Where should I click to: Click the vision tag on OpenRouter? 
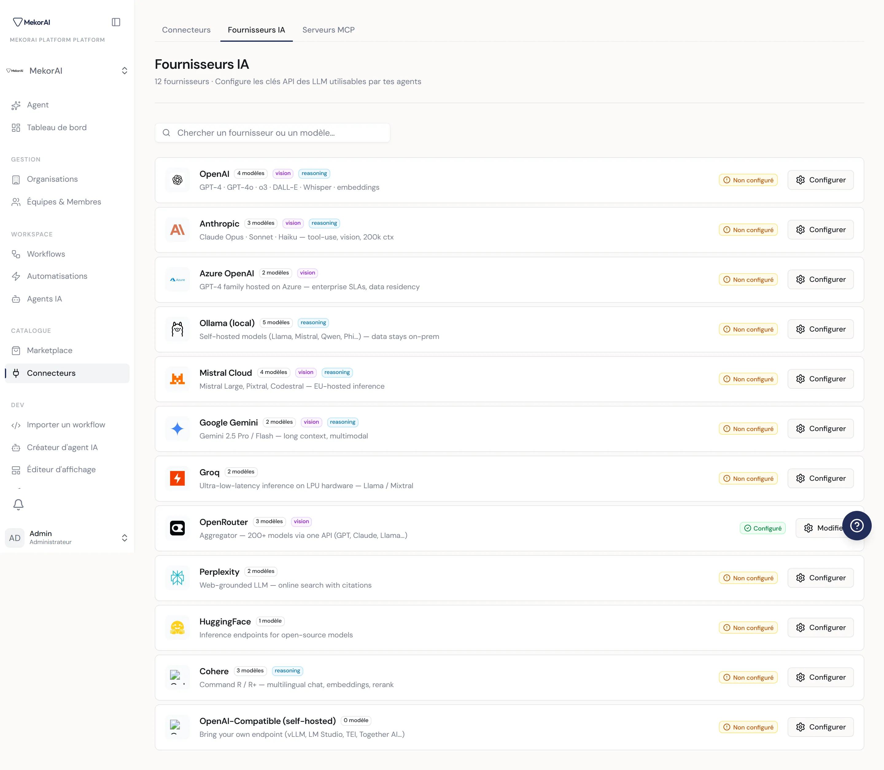point(301,522)
